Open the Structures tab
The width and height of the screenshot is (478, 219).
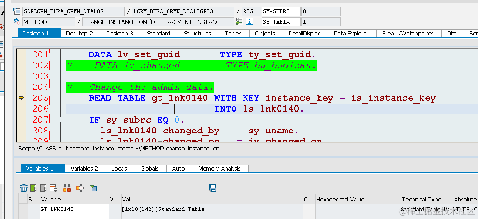click(x=197, y=34)
